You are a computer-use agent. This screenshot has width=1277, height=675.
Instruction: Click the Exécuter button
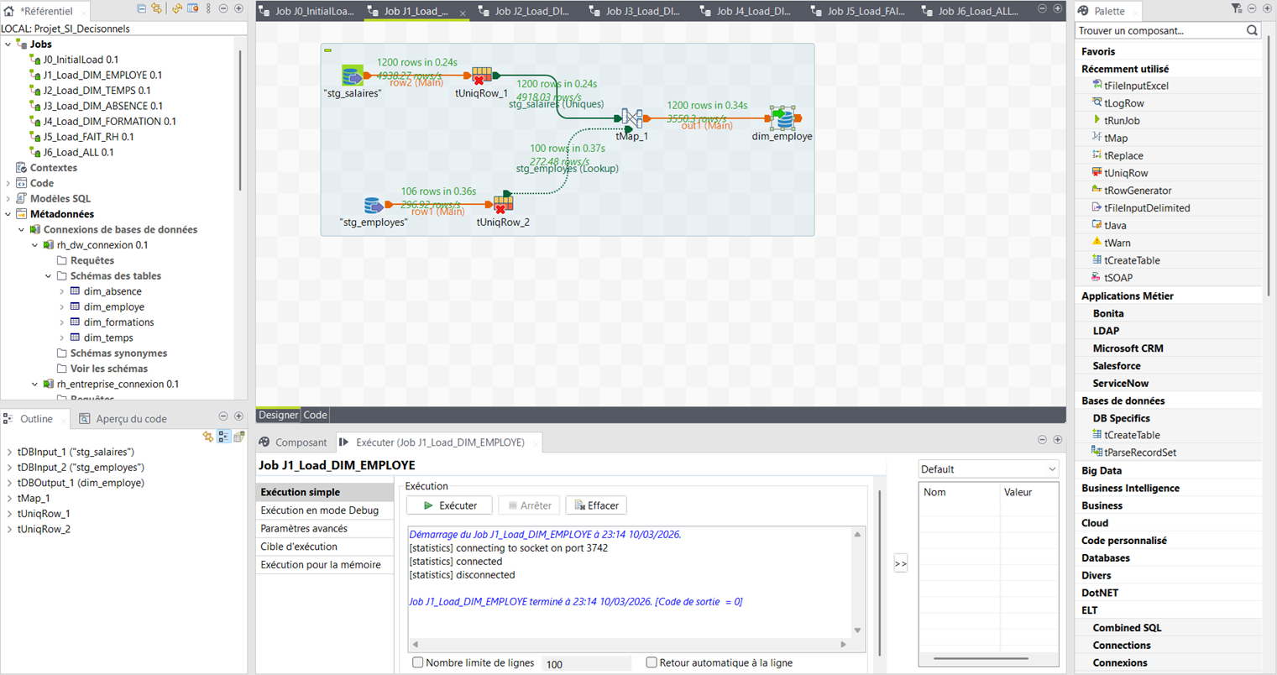tap(449, 505)
